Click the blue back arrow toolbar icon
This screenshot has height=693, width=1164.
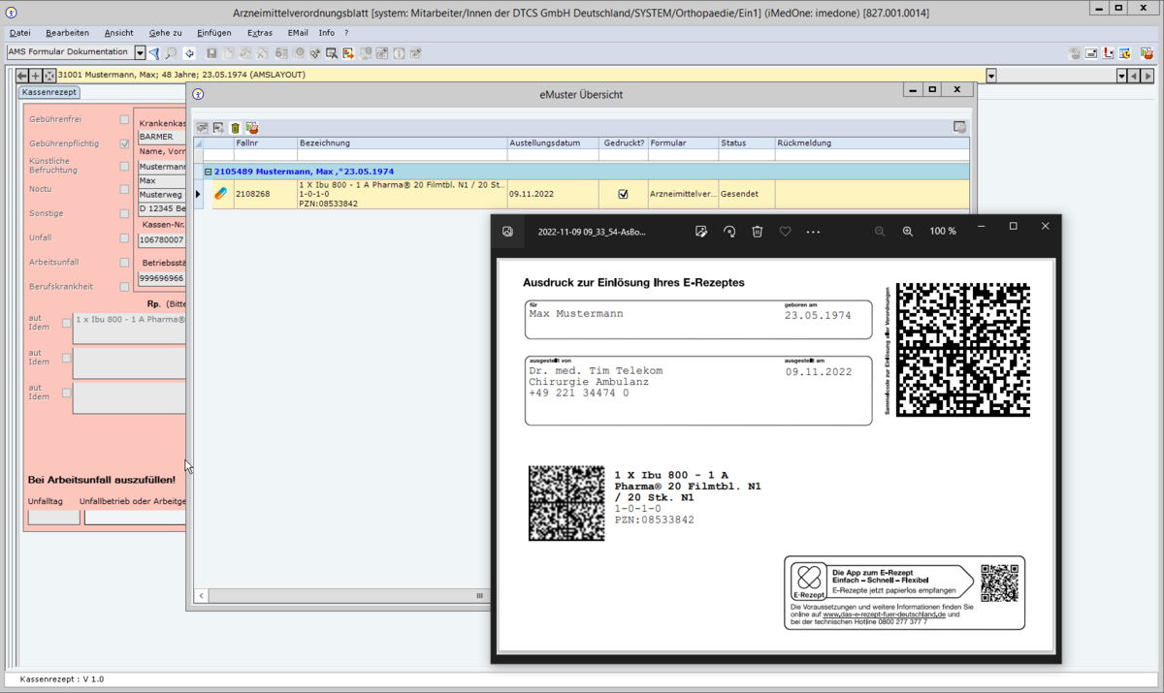click(x=189, y=53)
